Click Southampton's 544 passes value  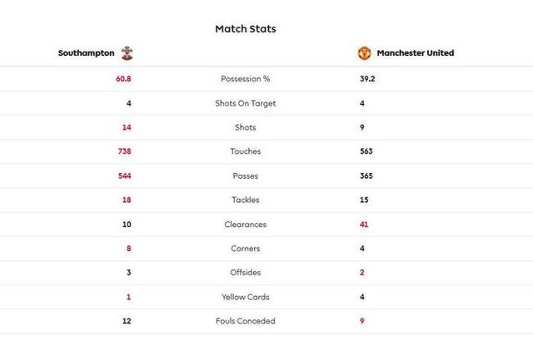pyautogui.click(x=124, y=175)
